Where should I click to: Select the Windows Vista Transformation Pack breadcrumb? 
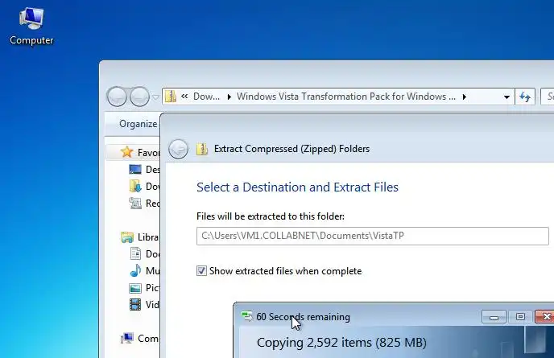[x=346, y=97]
